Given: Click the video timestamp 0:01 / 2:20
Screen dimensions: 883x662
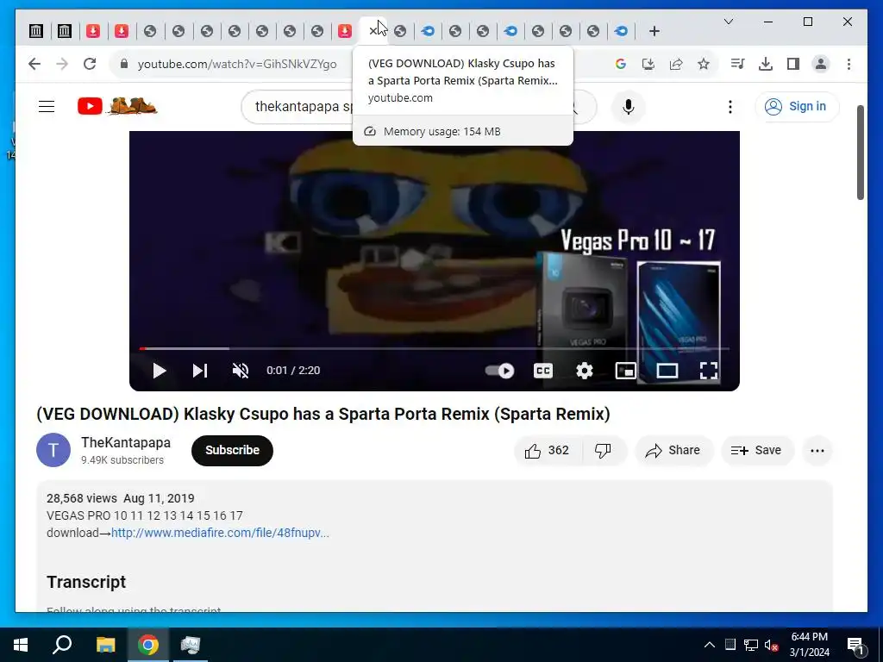Looking at the screenshot, I should tap(293, 371).
